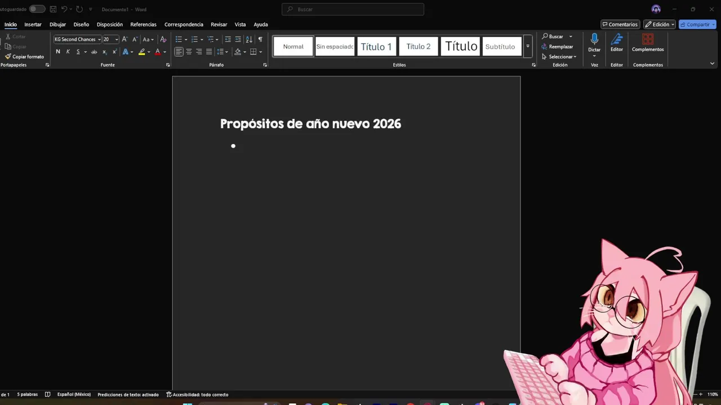Open the Insertar ribbon tab

tap(33, 24)
